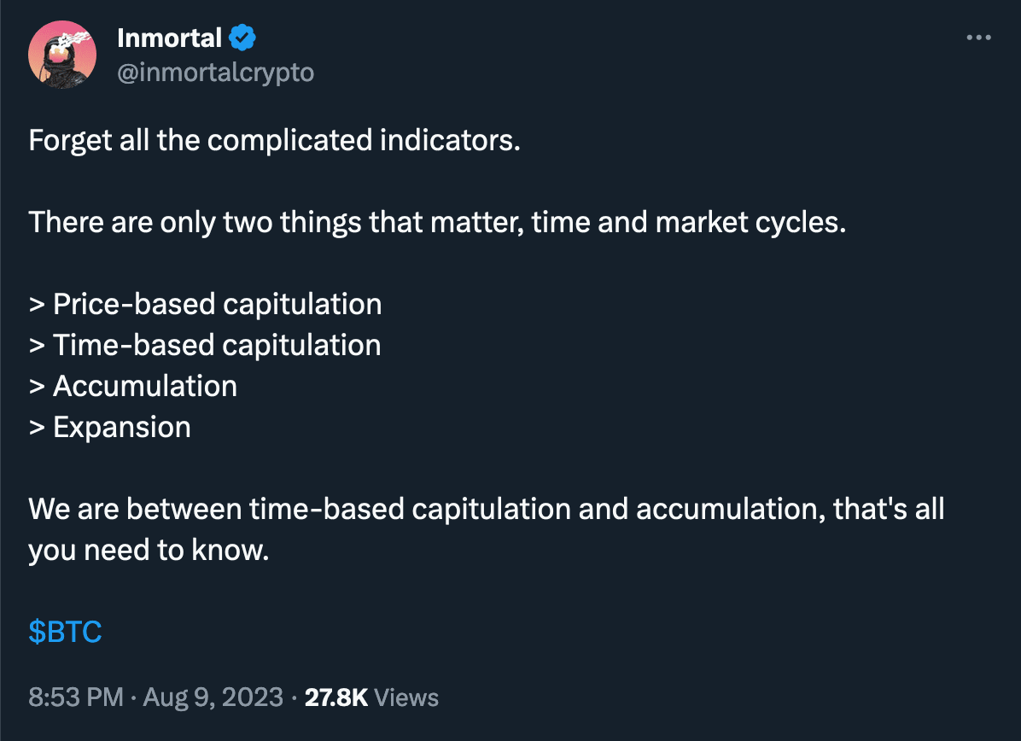The image size is (1021, 741).
Task: Click Inmortal's profile avatar picture
Action: click(x=61, y=55)
